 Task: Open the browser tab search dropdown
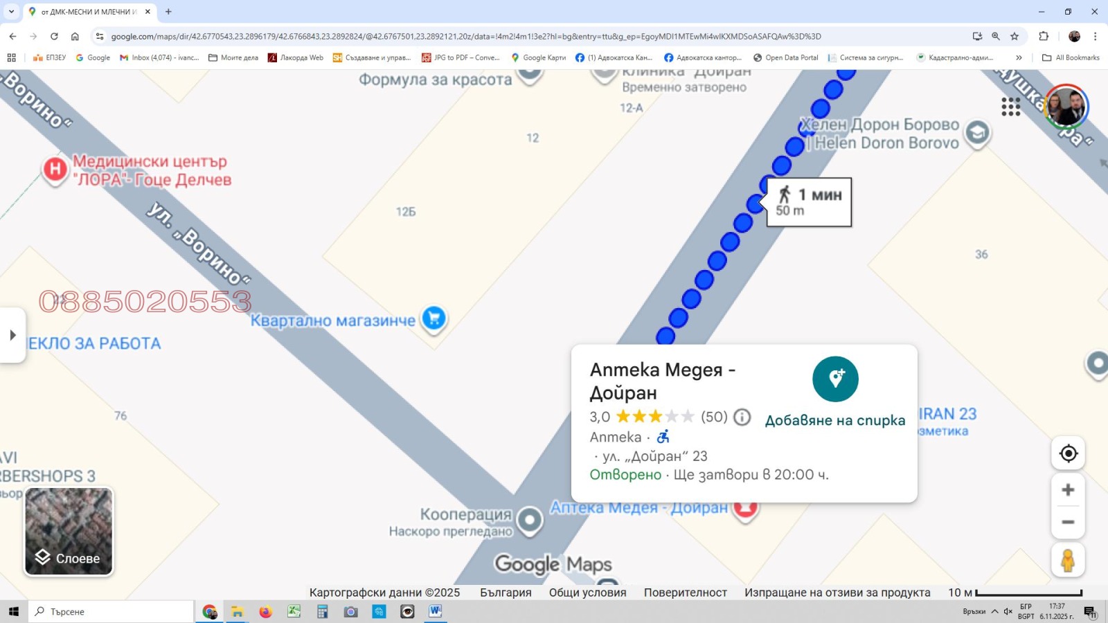11,12
